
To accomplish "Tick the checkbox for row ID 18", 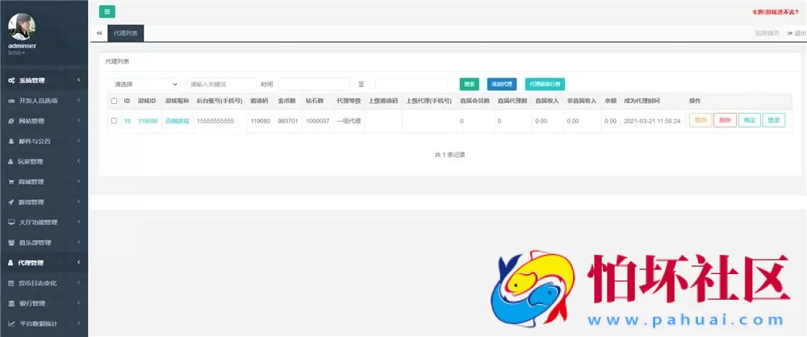I will (115, 121).
